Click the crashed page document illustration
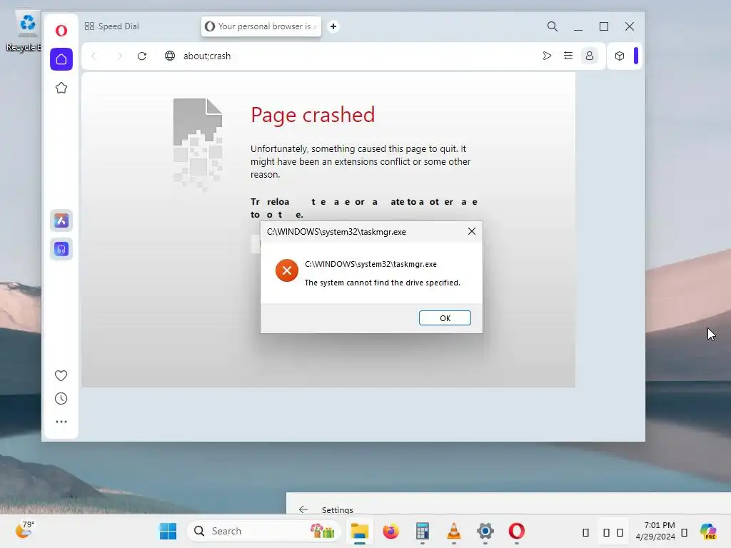This screenshot has height=548, width=731. (198, 143)
